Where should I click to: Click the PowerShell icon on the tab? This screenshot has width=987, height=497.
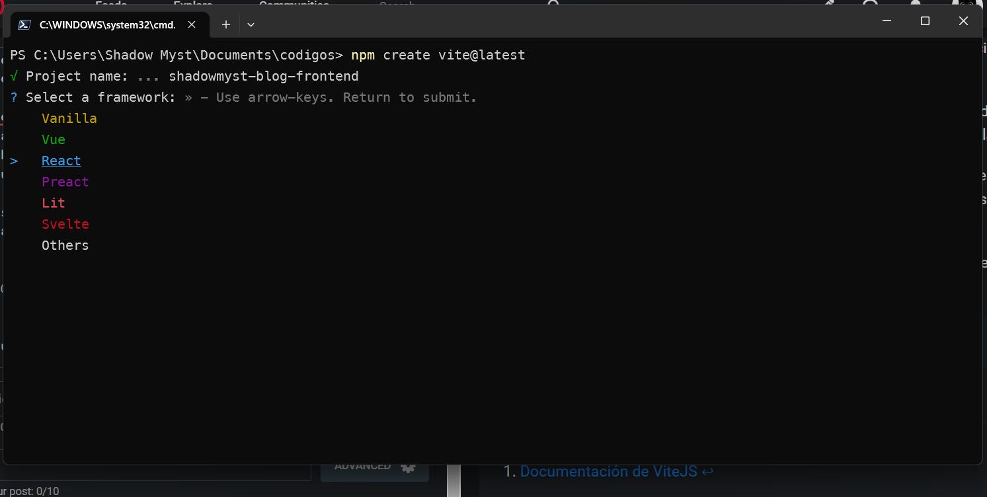(24, 25)
